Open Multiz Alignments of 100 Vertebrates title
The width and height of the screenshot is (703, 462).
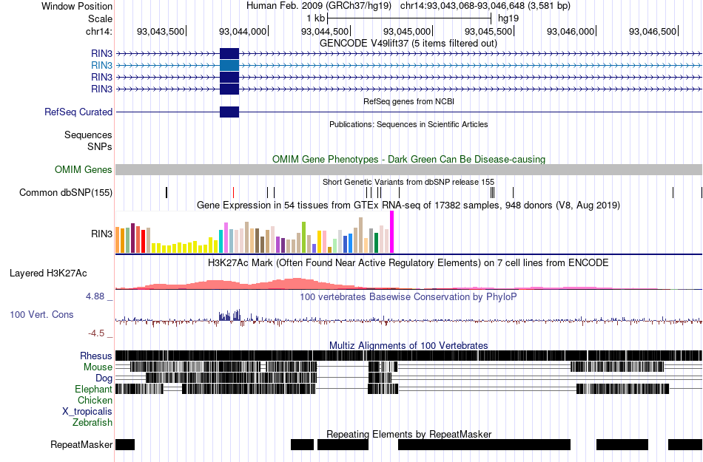408,346
